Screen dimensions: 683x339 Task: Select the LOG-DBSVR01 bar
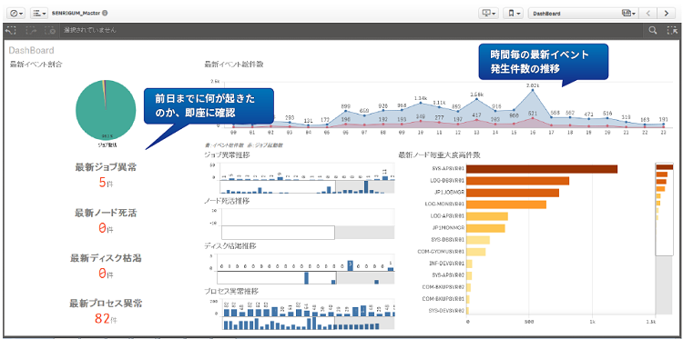click(518, 181)
